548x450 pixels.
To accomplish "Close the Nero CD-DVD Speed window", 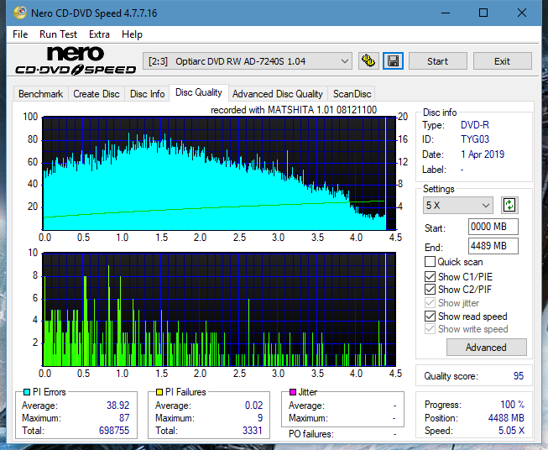I will click(x=522, y=13).
